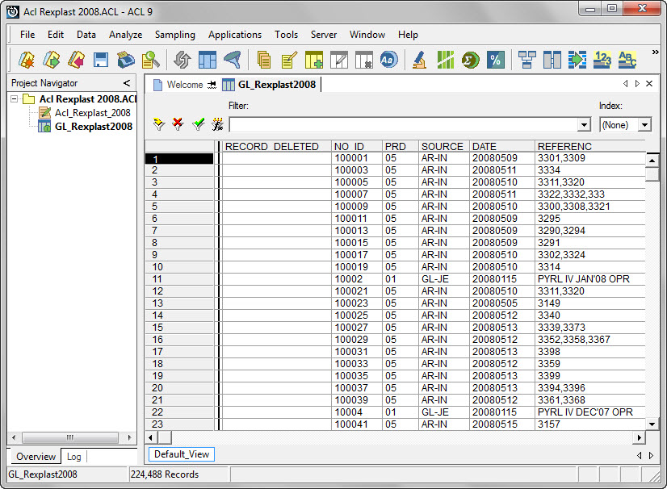Close the active view tab with X
Image resolution: width=667 pixels, height=489 pixels.
pos(649,84)
